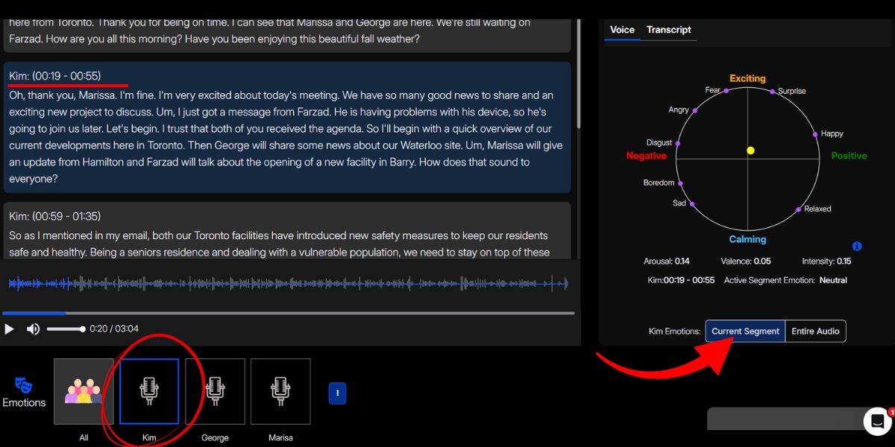Click the Boredom emotion point on the chart
The width and height of the screenshot is (895, 447).
[680, 183]
